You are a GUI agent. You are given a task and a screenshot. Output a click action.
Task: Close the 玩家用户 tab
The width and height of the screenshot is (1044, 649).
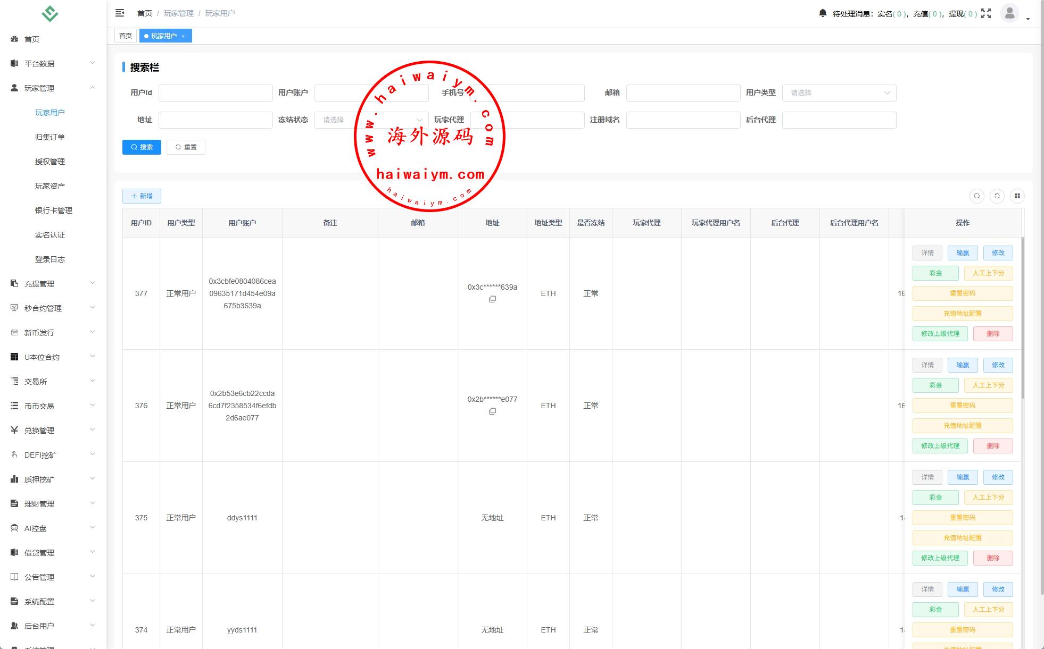click(x=183, y=36)
